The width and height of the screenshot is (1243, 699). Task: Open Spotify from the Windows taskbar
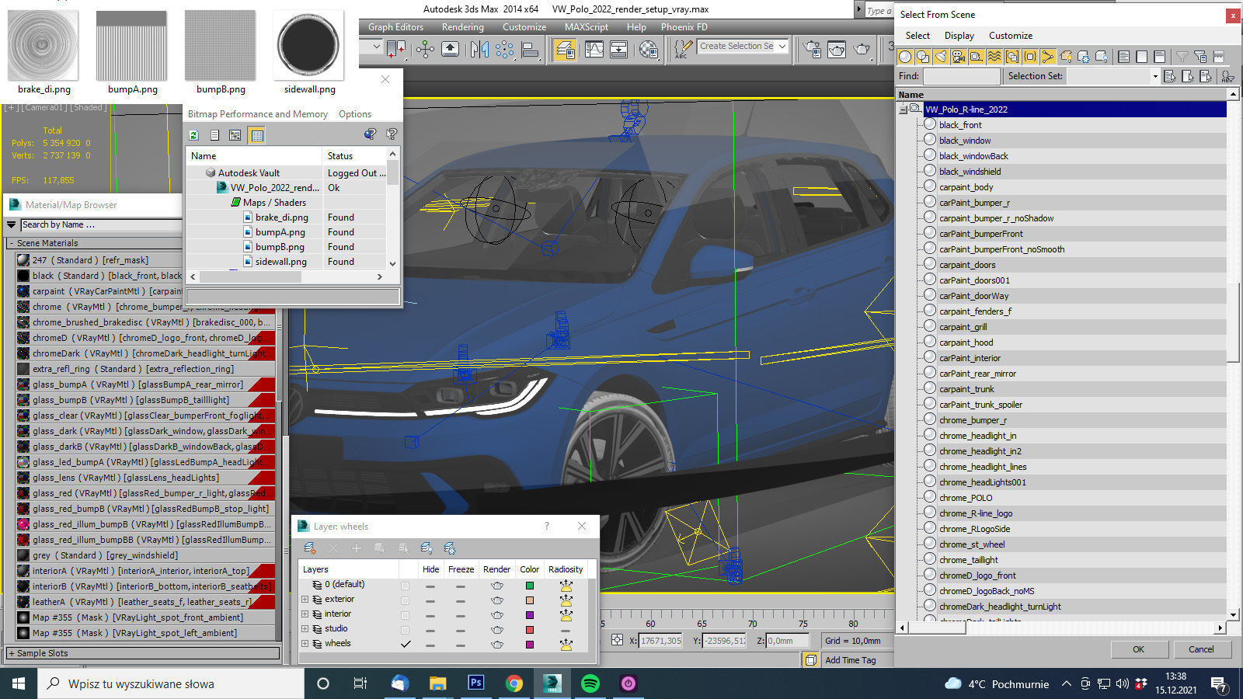[x=590, y=683]
